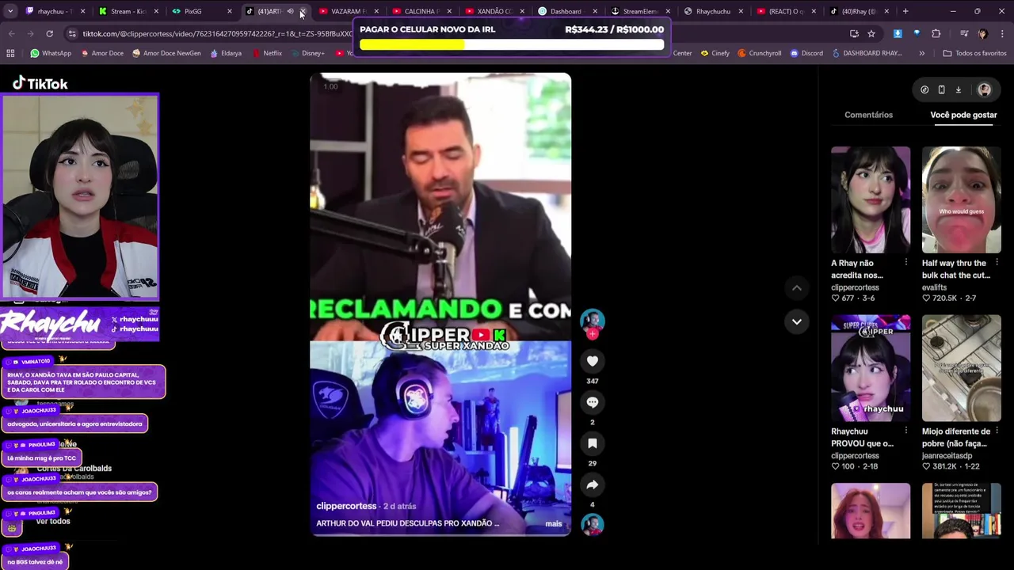
Task: Go to next video with down arrow
Action: pos(796,321)
